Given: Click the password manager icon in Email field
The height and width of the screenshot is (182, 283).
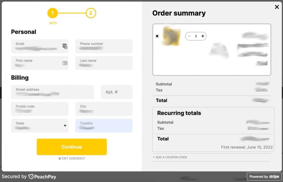Looking at the screenshot, I should [65, 46].
